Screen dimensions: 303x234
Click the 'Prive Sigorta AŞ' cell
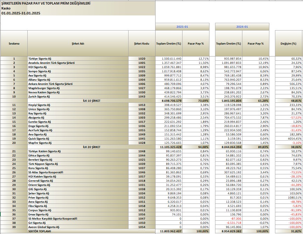tap(78, 198)
